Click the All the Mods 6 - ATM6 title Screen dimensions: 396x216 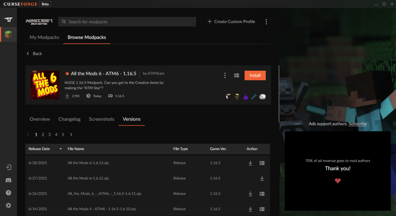pos(103,73)
